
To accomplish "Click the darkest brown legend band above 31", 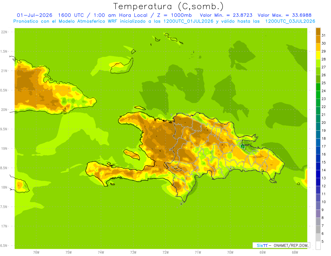I will (x=318, y=31).
